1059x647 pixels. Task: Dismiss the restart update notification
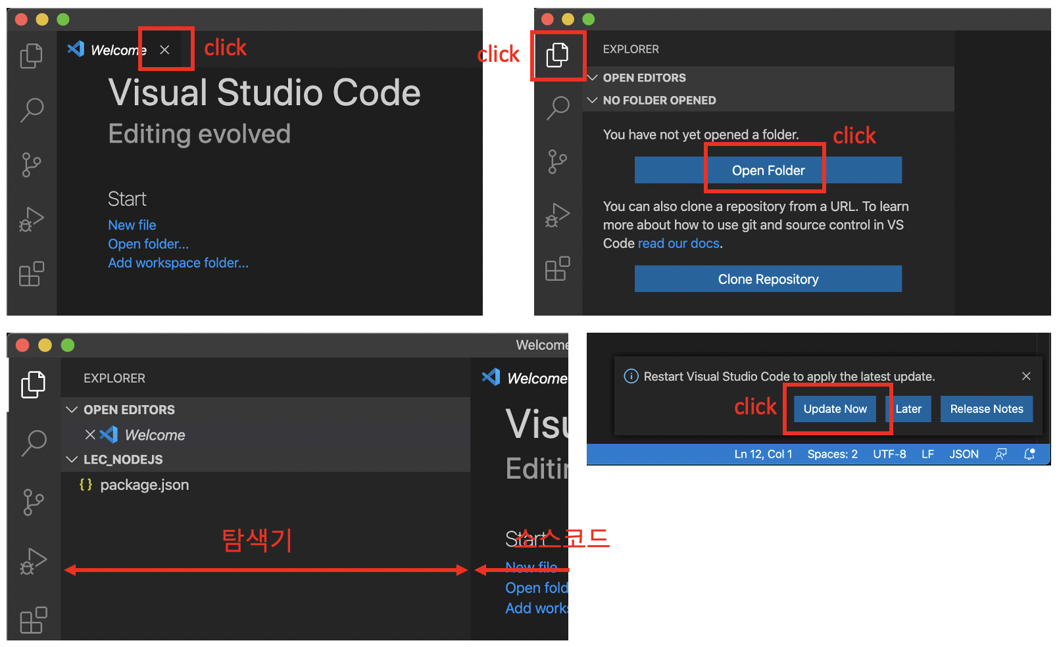[1026, 376]
